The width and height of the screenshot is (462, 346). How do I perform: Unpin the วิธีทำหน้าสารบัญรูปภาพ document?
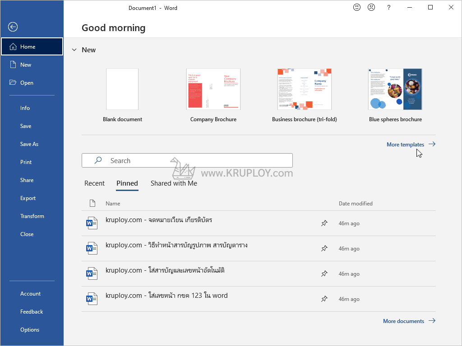(x=324, y=249)
